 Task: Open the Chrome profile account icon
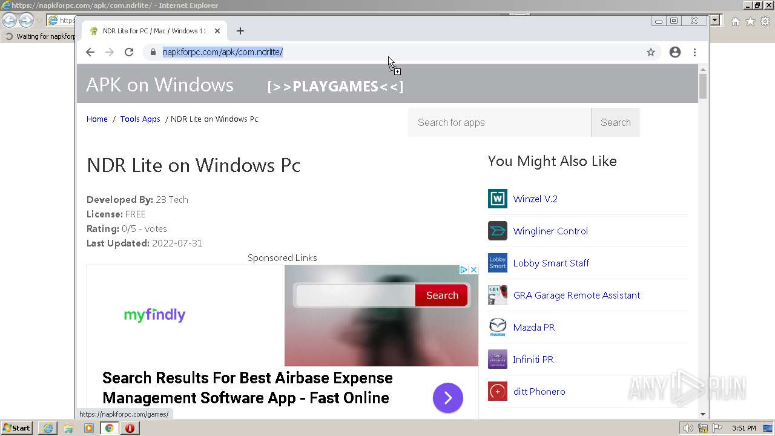tap(675, 52)
